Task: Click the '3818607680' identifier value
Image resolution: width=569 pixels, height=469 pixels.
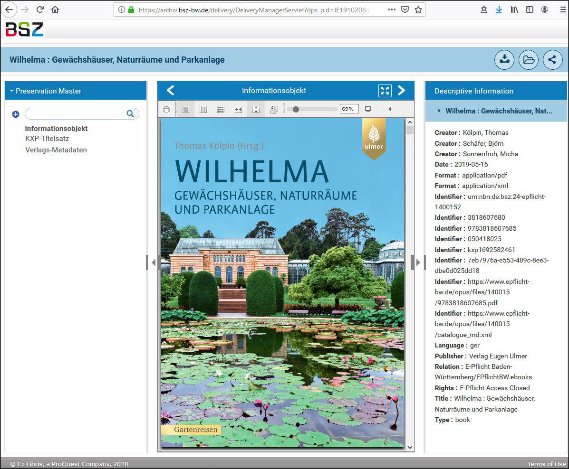Action: pyautogui.click(x=486, y=217)
